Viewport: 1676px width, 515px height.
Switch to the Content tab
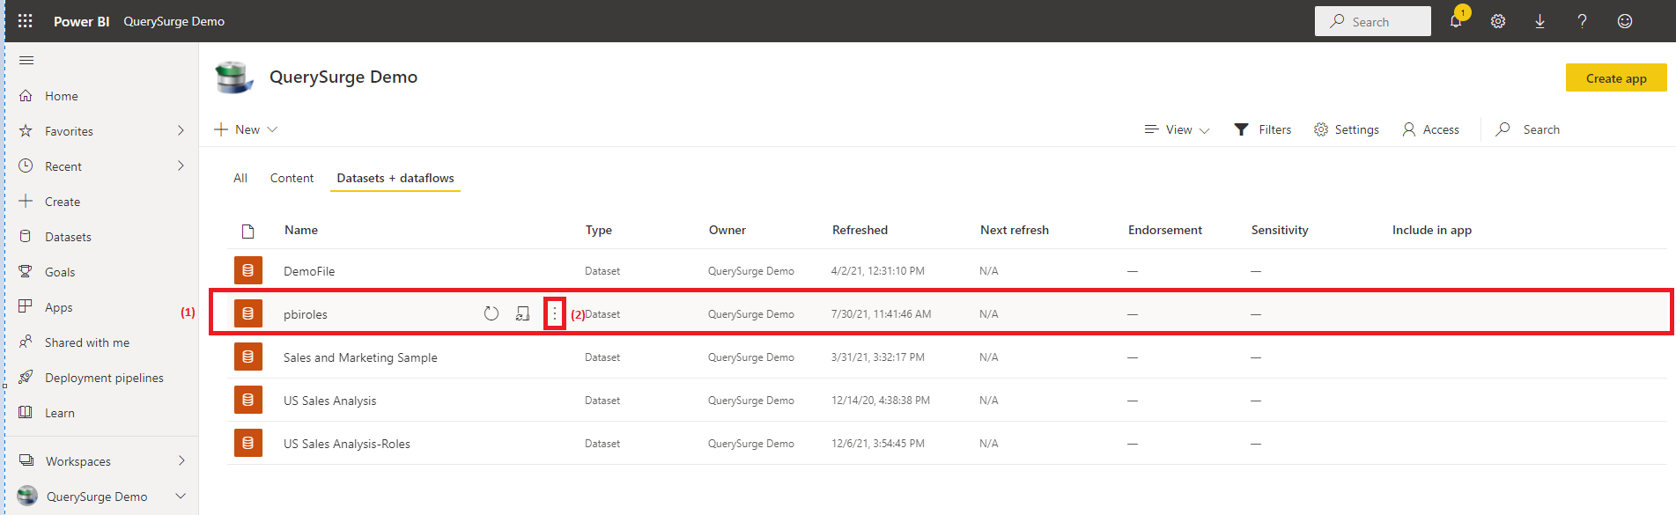click(x=292, y=178)
